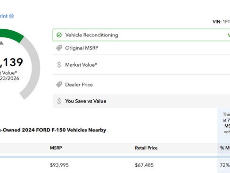Select the Dealer Price label
The height and width of the screenshot is (173, 230).
(x=79, y=85)
